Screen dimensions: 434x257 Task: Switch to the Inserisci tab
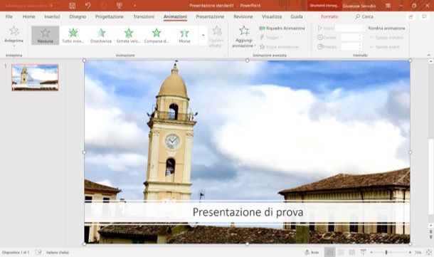[x=52, y=16]
